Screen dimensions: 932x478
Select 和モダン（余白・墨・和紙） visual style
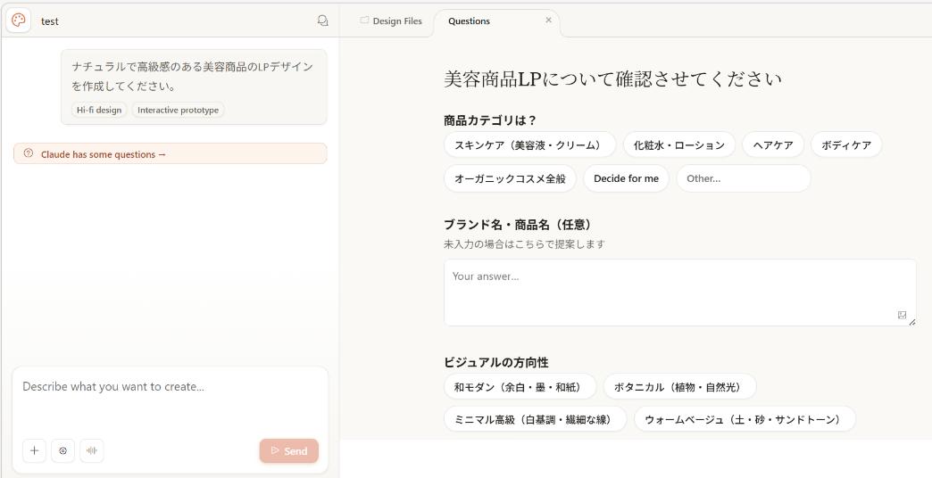(520, 387)
